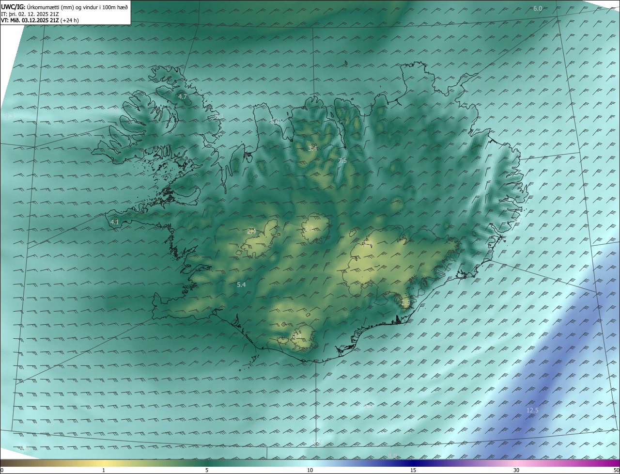620x474 pixels.
Task: Pick the pale yellow segment of the color scale
Action: 104,463
